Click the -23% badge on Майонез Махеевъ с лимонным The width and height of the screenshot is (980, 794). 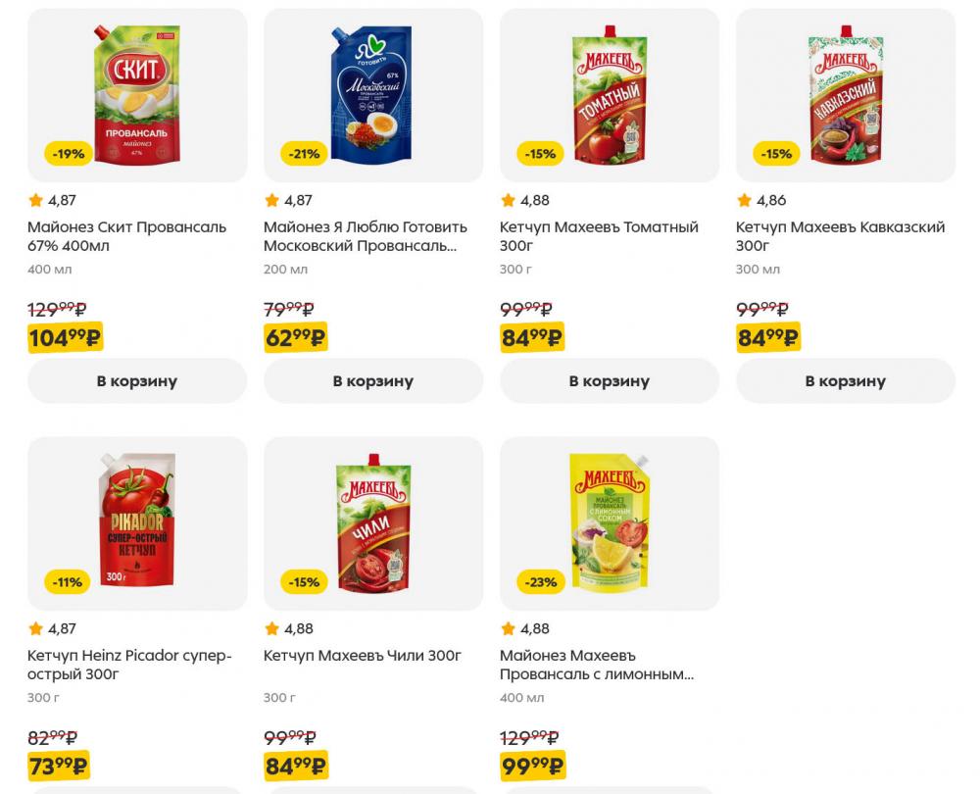538,581
